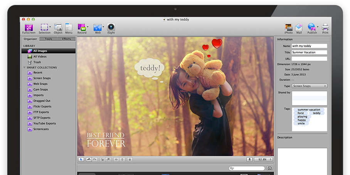Click the 'teddy!' thought bubble on canvas
Screen dimensions: 350x175
pos(150,68)
